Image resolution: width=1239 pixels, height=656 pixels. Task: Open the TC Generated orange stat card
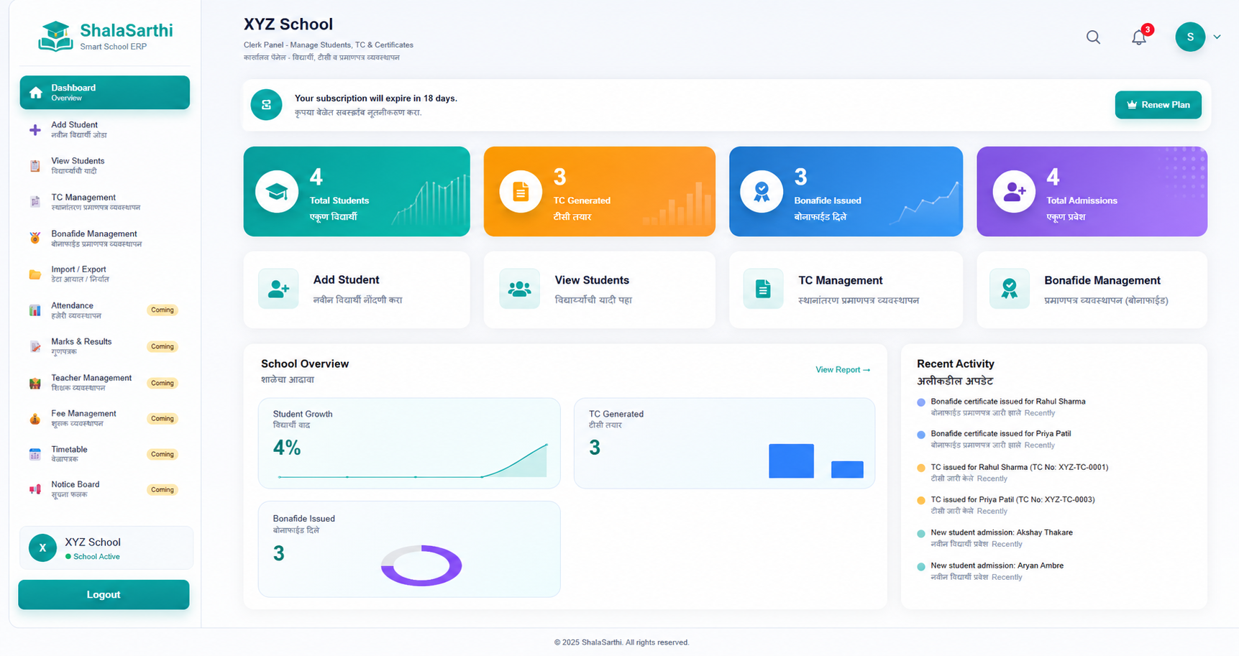click(600, 191)
